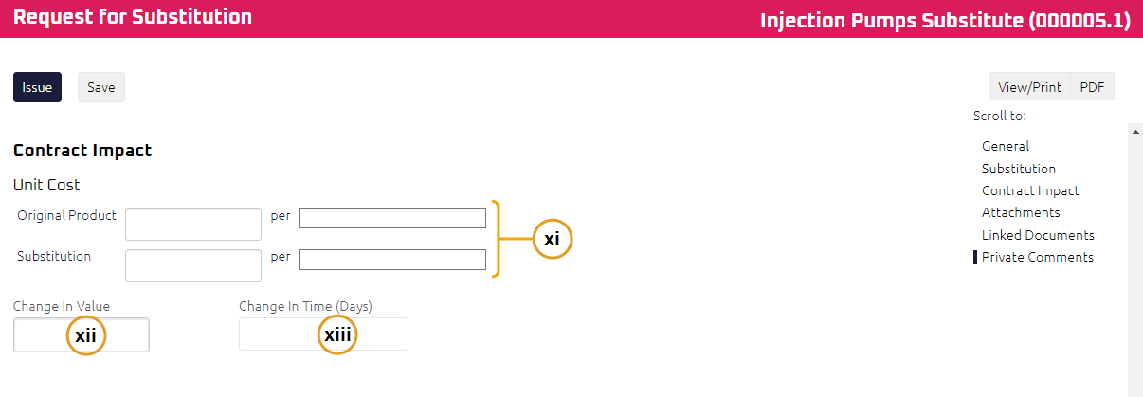The width and height of the screenshot is (1143, 397).
Task: Click the Substitution 'per' unit field
Action: pyautogui.click(x=392, y=259)
